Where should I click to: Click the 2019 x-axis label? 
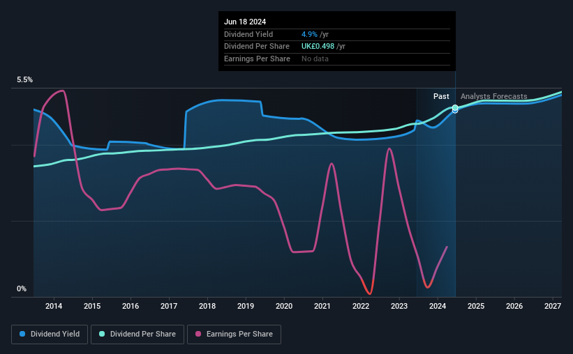point(246,306)
